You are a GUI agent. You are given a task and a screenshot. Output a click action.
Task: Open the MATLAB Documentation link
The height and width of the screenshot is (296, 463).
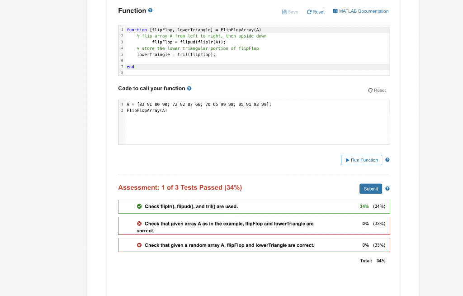[364, 11]
